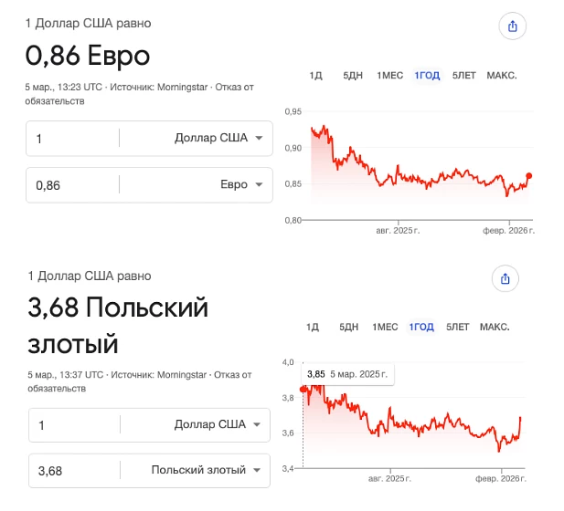Open the Доллар США dropdown in the zloty converter
Viewport: 564px width, 511px height.
point(218,424)
